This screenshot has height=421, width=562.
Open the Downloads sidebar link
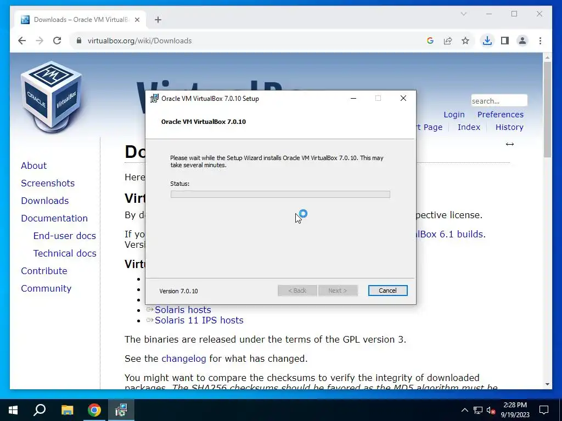(45, 201)
